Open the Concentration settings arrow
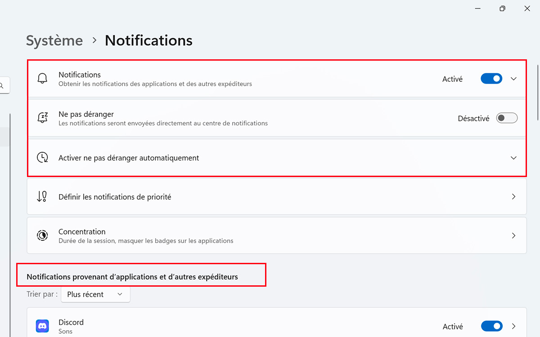Viewport: 540px width, 337px height. pyautogui.click(x=513, y=235)
